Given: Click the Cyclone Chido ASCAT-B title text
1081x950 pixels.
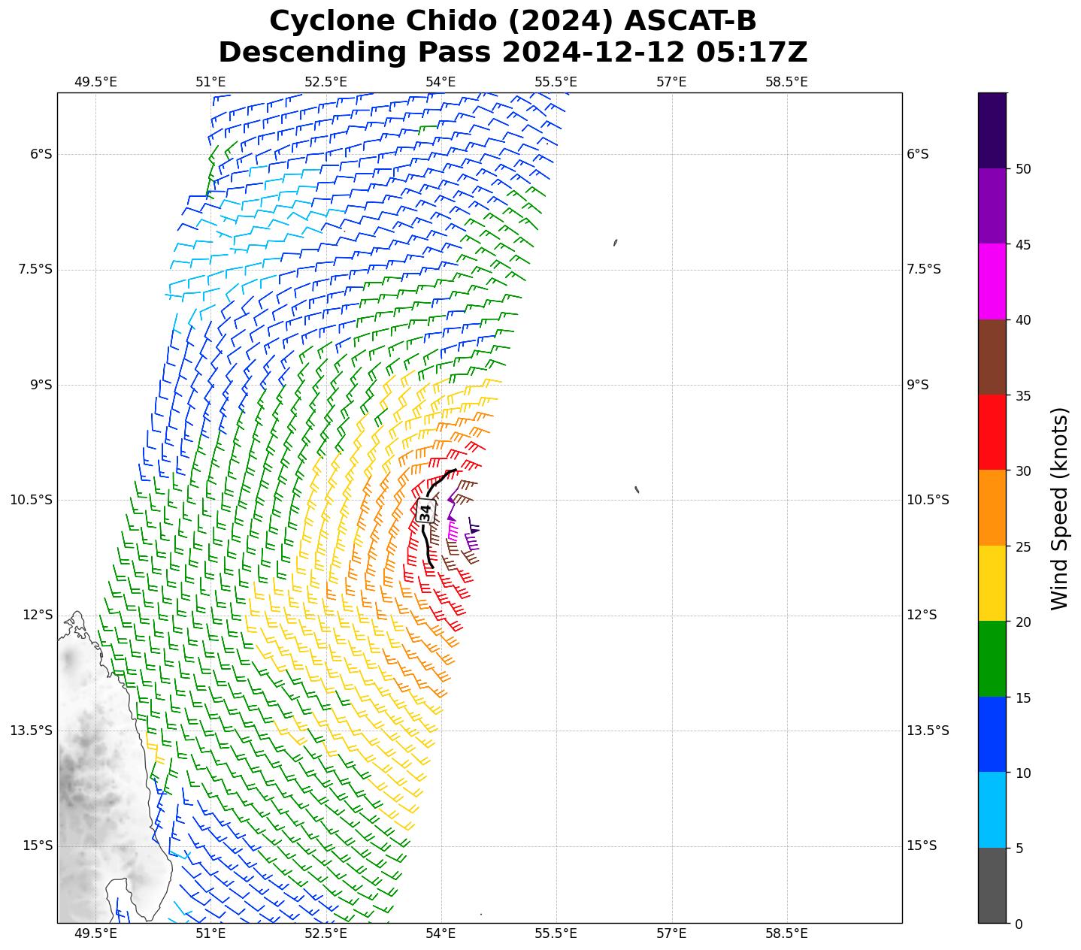Looking at the screenshot, I should pyautogui.click(x=513, y=21).
